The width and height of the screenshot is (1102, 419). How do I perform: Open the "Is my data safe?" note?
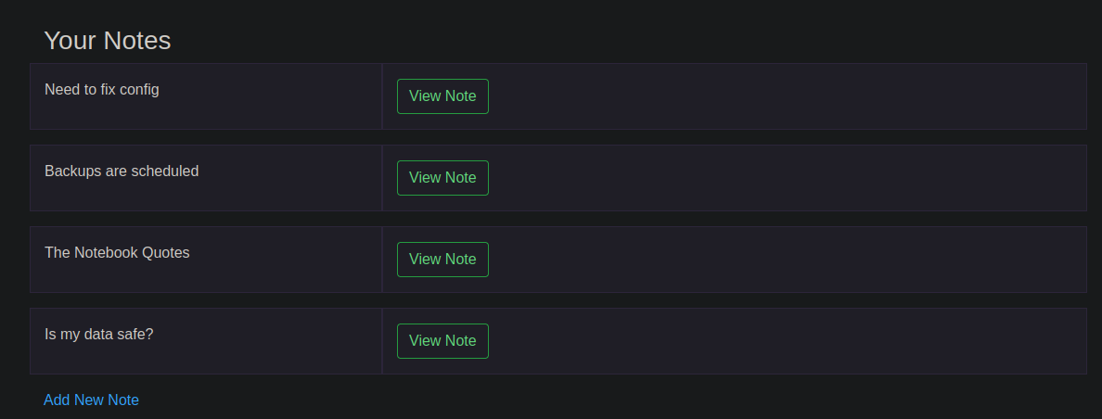point(442,341)
